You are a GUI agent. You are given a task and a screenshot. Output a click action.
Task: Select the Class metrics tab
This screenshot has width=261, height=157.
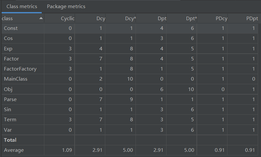pyautogui.click(x=22, y=7)
